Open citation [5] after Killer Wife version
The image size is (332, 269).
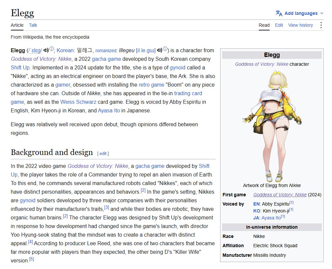pos(32,259)
